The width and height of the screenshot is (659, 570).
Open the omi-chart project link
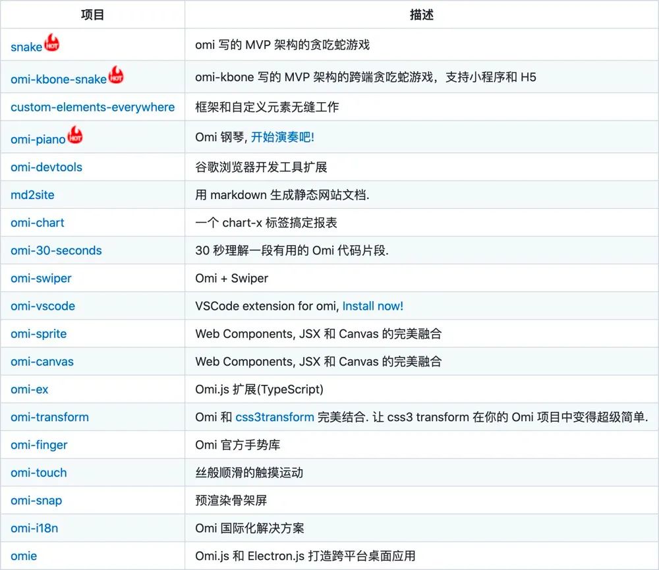click(x=38, y=223)
